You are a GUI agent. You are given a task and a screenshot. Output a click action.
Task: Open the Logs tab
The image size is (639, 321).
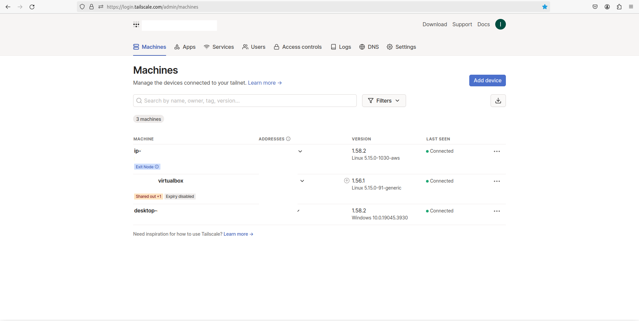pyautogui.click(x=341, y=47)
